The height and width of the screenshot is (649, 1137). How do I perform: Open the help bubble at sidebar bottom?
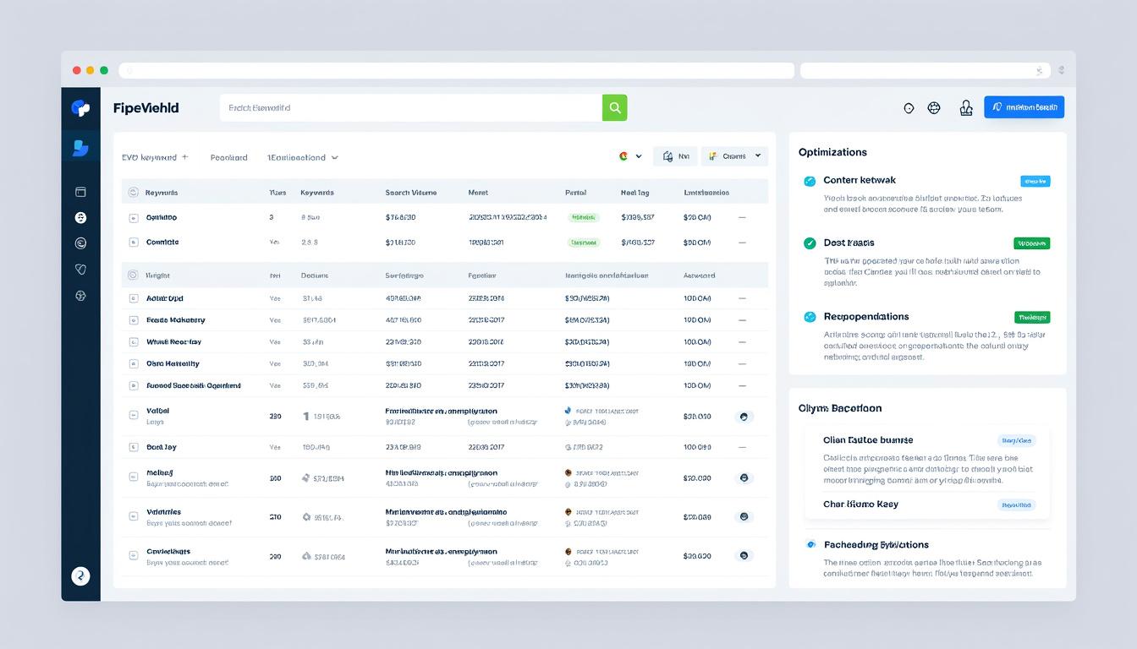pyautogui.click(x=81, y=575)
